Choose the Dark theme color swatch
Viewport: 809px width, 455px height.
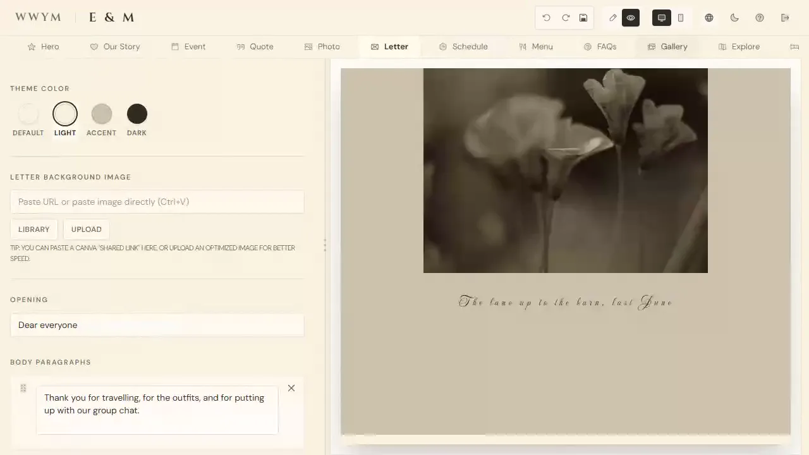coord(137,114)
